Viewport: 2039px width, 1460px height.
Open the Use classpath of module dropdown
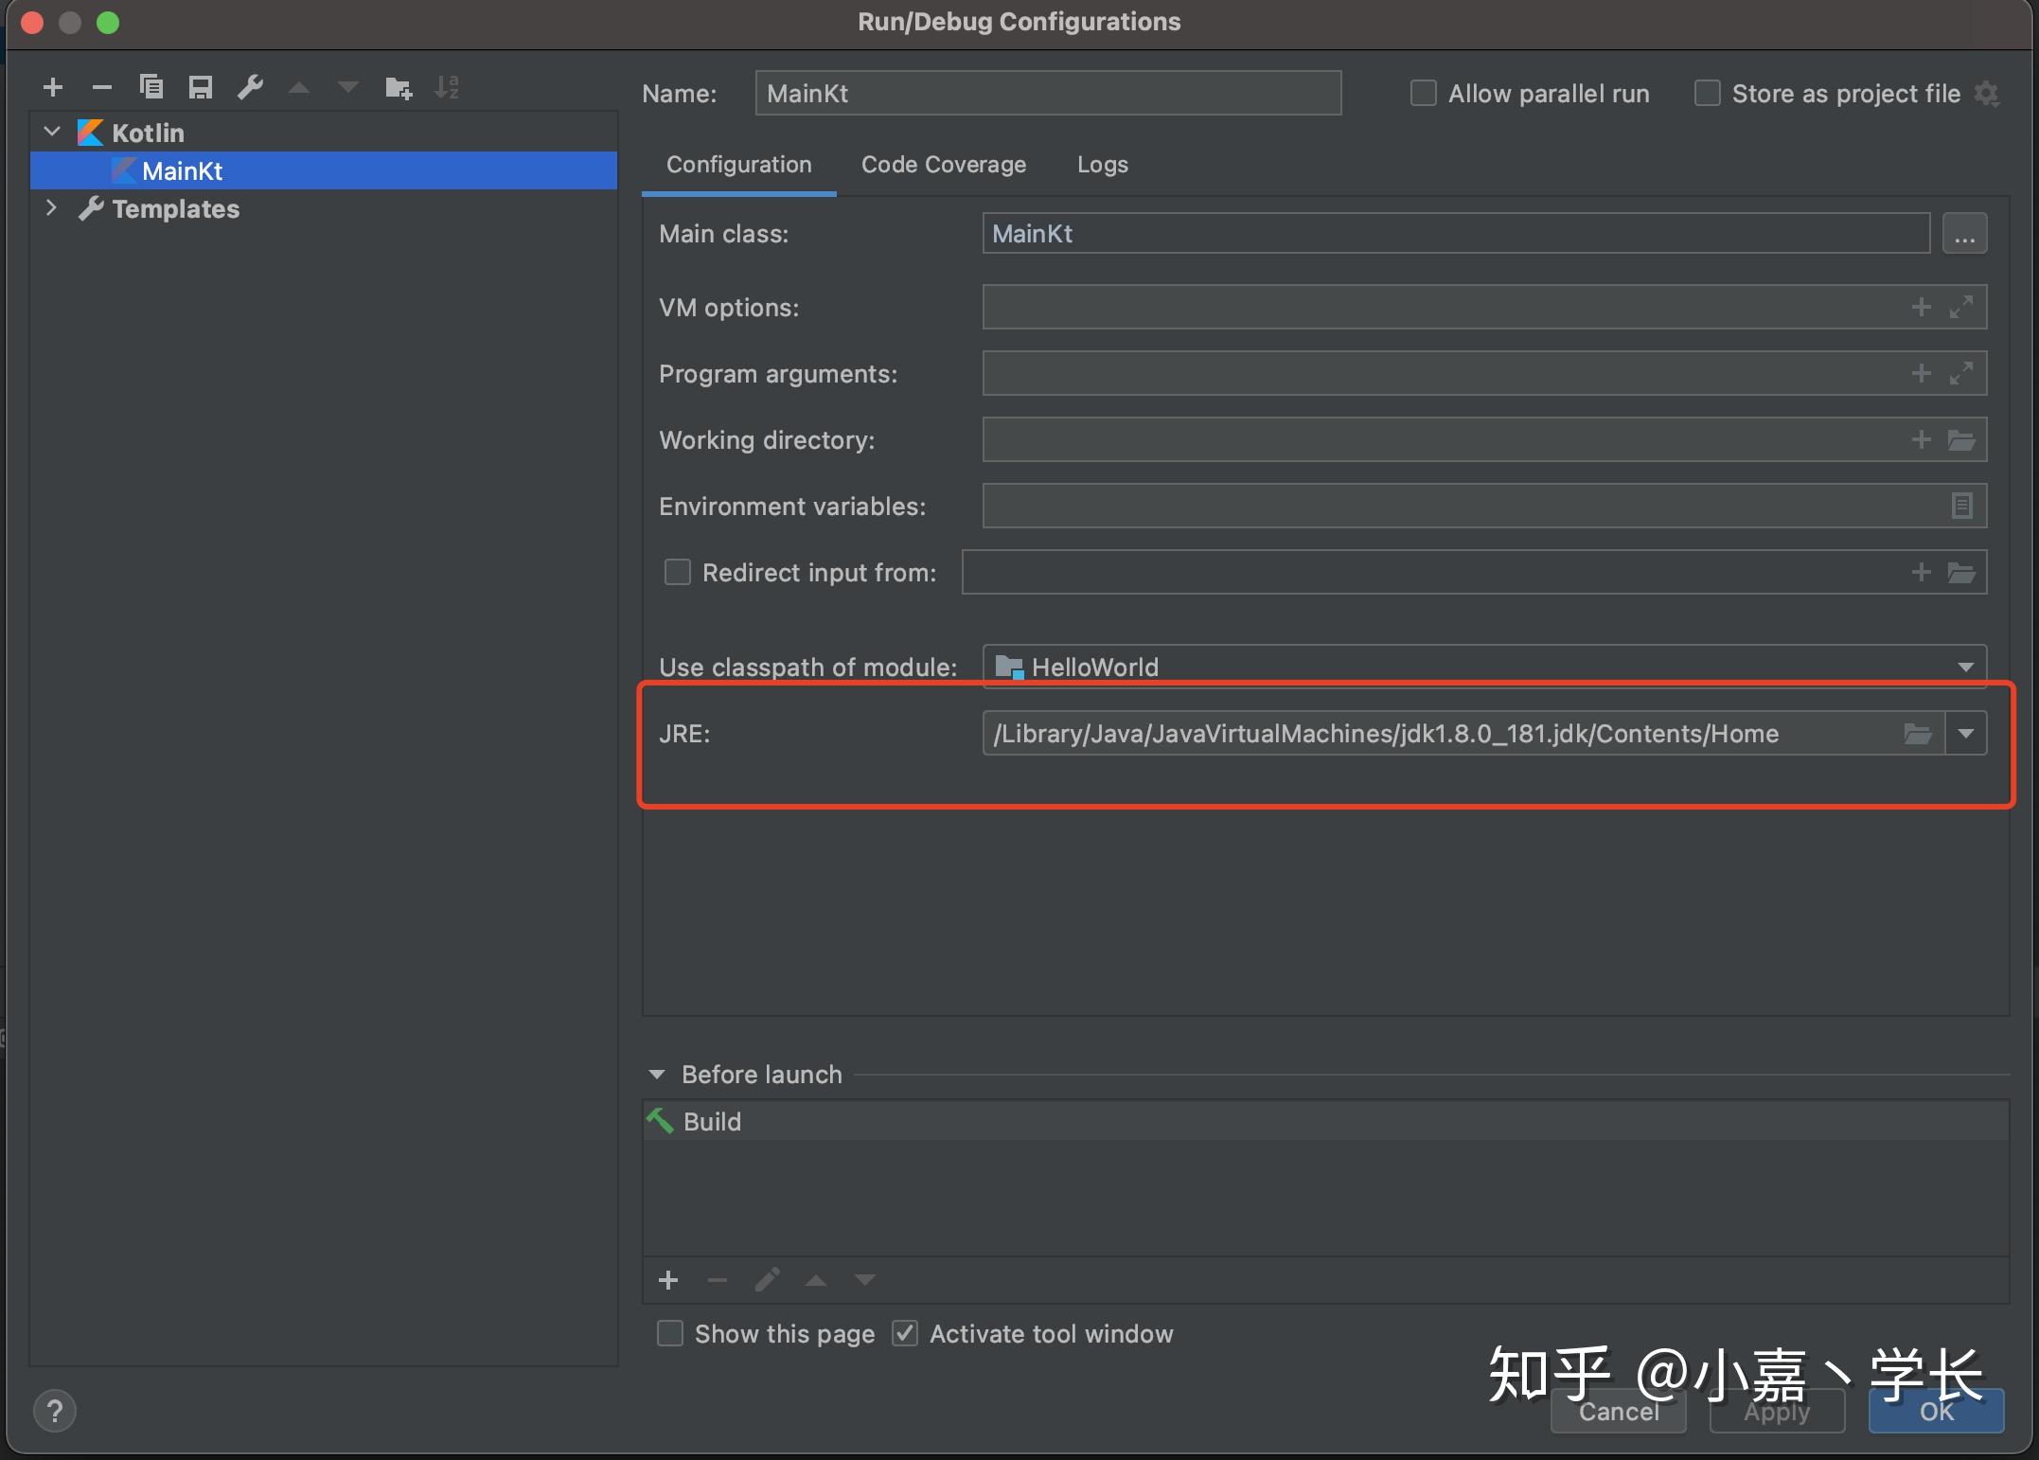pos(1971,666)
